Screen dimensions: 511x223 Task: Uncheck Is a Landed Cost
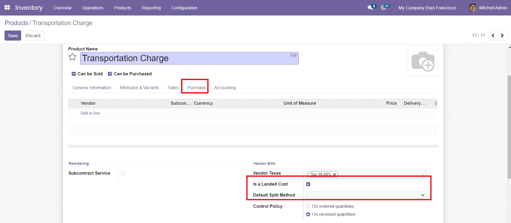(x=308, y=184)
